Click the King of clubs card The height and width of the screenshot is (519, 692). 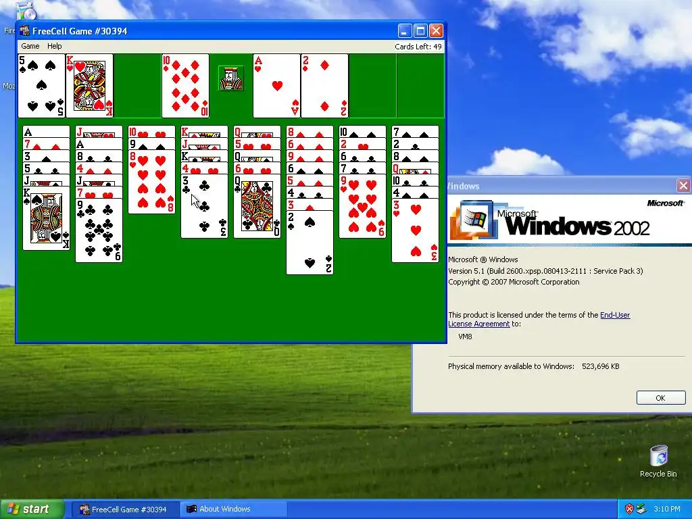click(204, 156)
